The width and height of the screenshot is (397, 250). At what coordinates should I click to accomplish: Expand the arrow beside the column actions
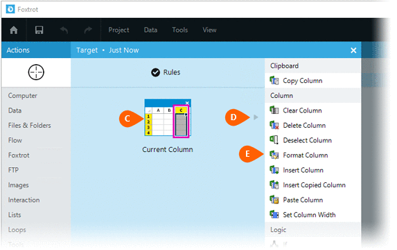click(256, 117)
